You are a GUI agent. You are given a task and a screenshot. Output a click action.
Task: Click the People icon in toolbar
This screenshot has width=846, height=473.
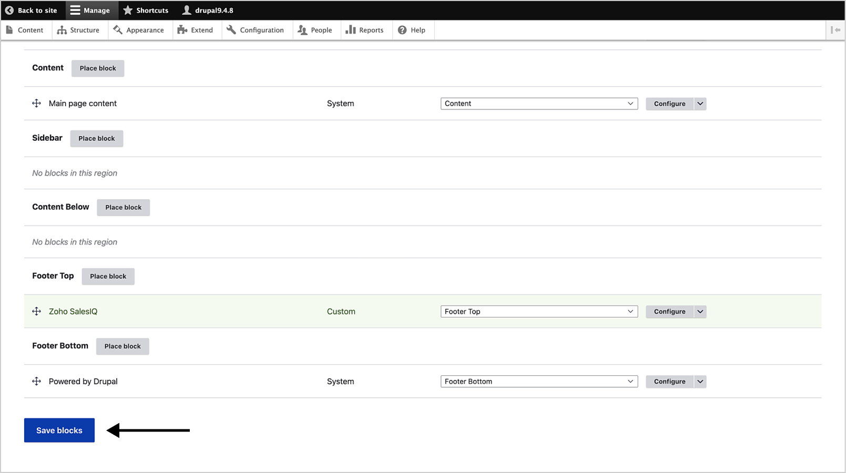coord(302,30)
